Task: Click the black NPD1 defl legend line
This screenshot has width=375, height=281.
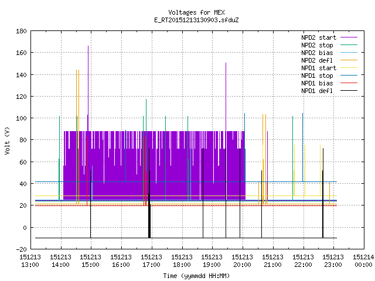Action: coord(349,91)
